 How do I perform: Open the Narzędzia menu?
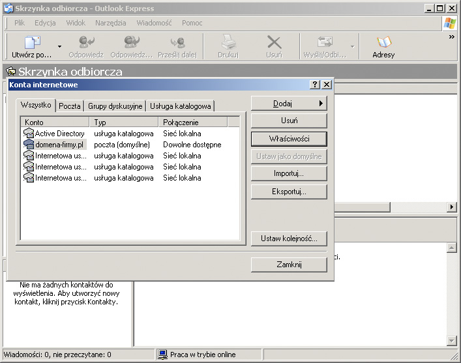(111, 23)
